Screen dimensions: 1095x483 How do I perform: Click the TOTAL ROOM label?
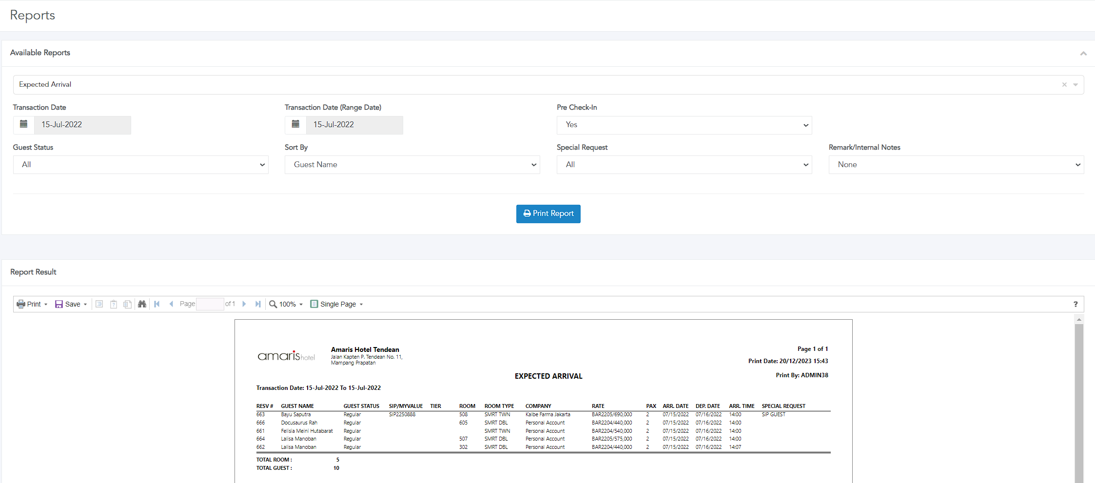pos(274,460)
